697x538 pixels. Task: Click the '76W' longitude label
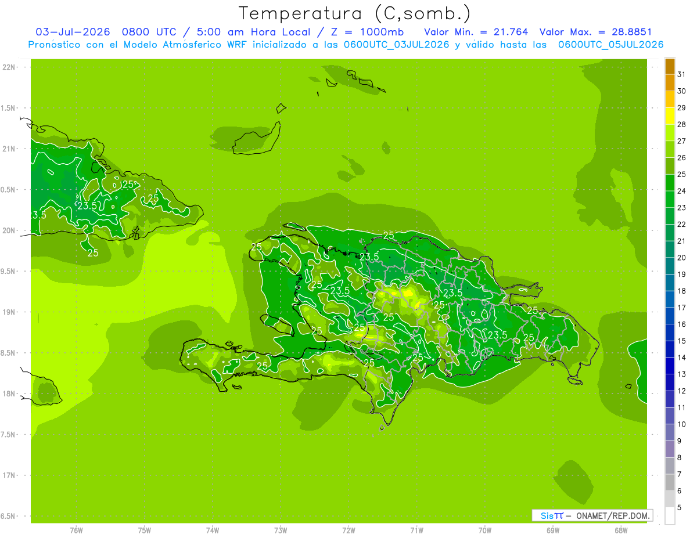[76, 530]
